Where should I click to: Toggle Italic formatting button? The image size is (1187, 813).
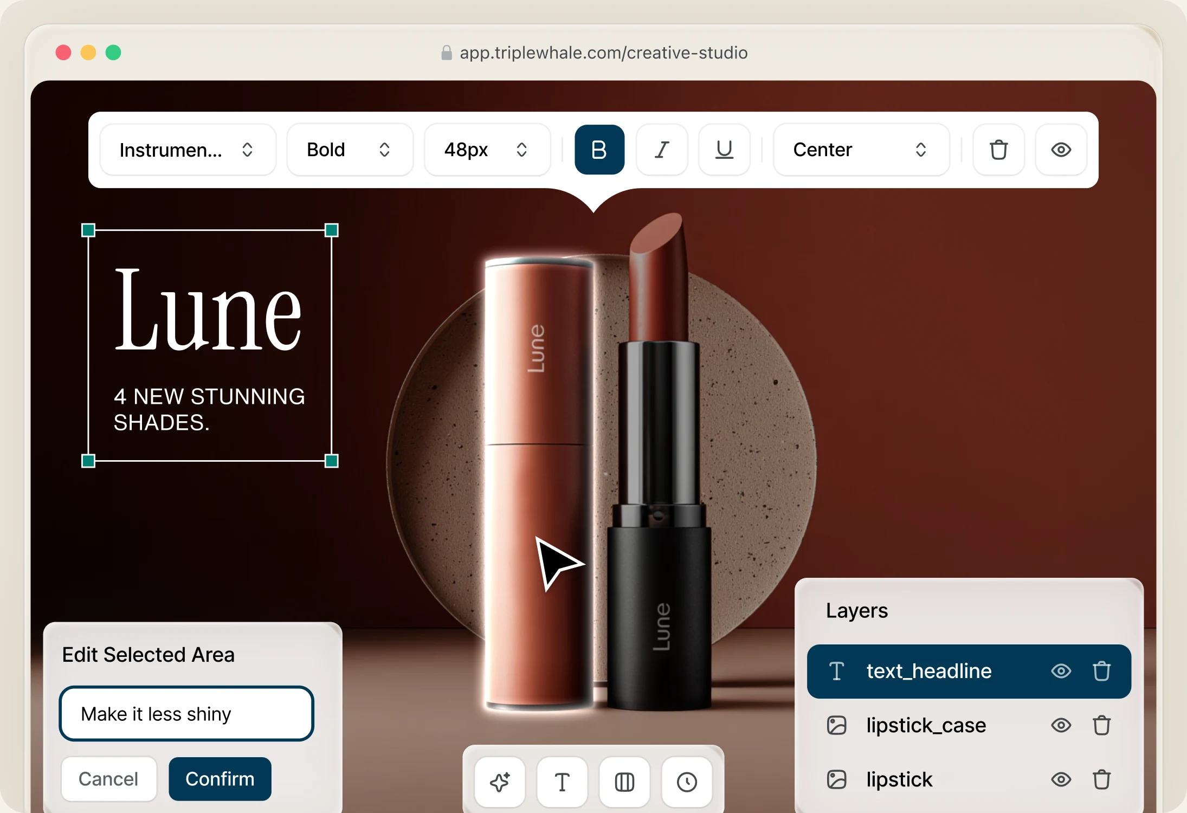click(662, 150)
